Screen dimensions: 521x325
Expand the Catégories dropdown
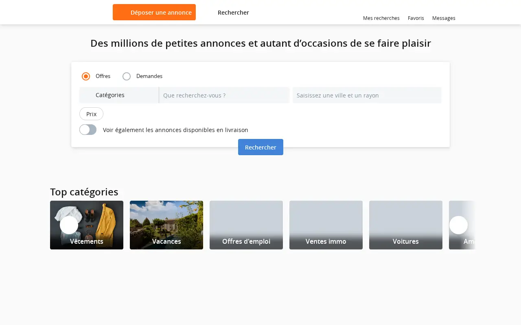click(x=119, y=95)
